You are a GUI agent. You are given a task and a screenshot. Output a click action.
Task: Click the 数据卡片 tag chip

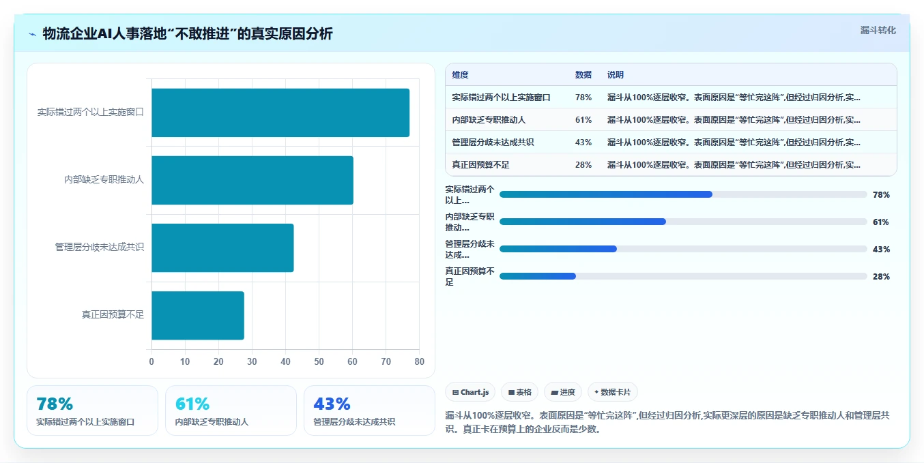(613, 392)
